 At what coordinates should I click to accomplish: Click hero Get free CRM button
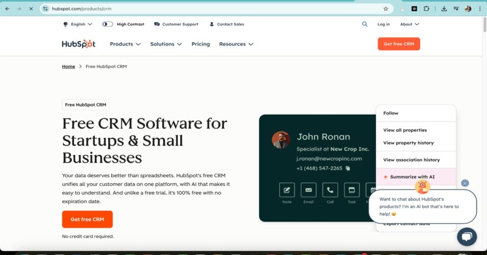[88, 219]
